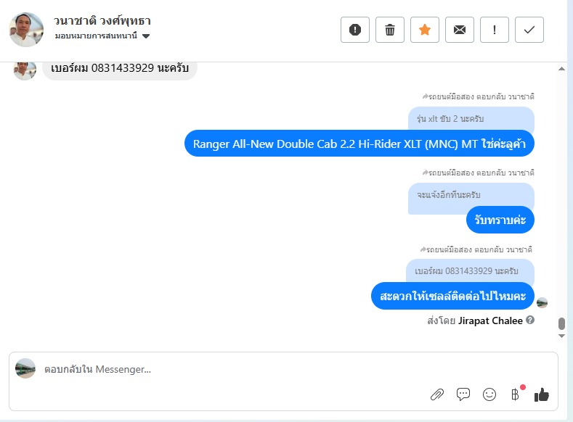Click the exclamation mark priority icon

pos(494,30)
